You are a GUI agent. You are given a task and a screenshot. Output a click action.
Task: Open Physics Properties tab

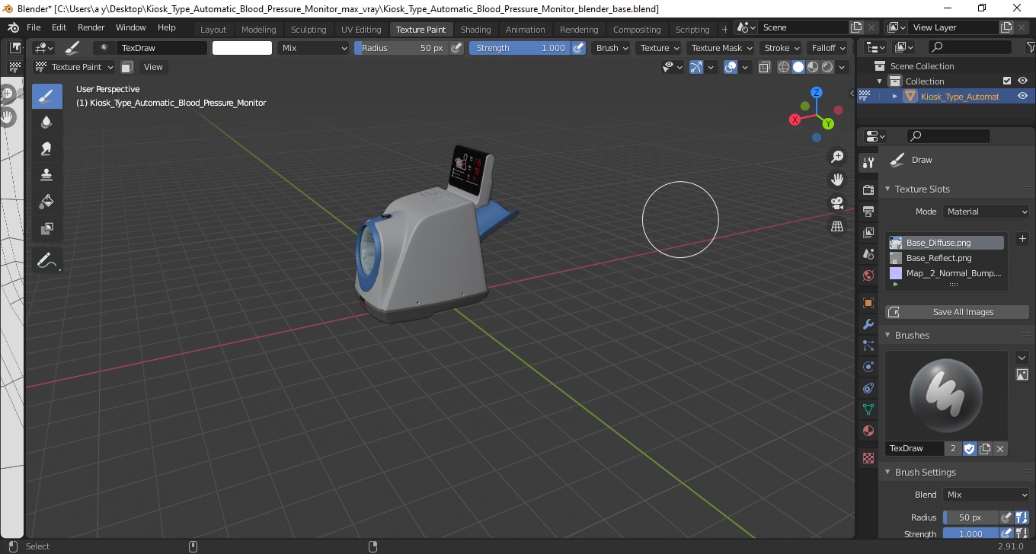point(868,367)
